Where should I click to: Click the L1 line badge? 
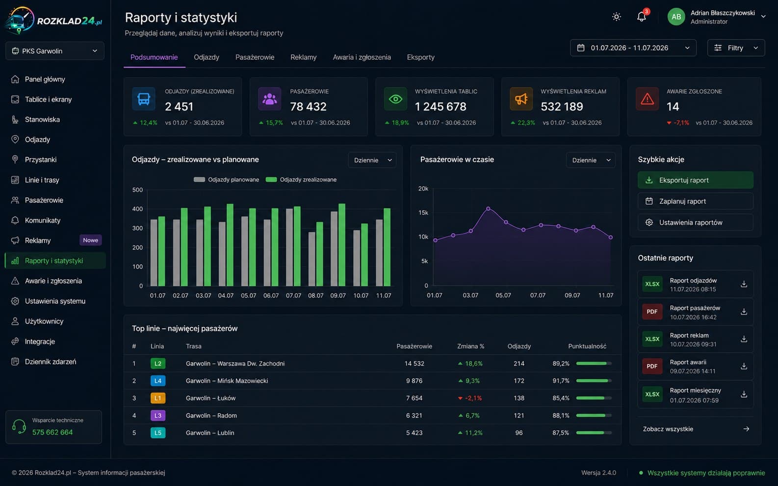click(158, 398)
